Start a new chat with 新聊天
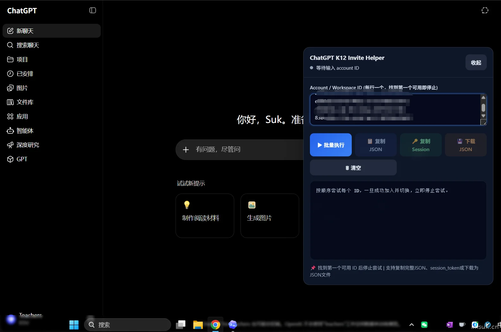 pyautogui.click(x=52, y=31)
